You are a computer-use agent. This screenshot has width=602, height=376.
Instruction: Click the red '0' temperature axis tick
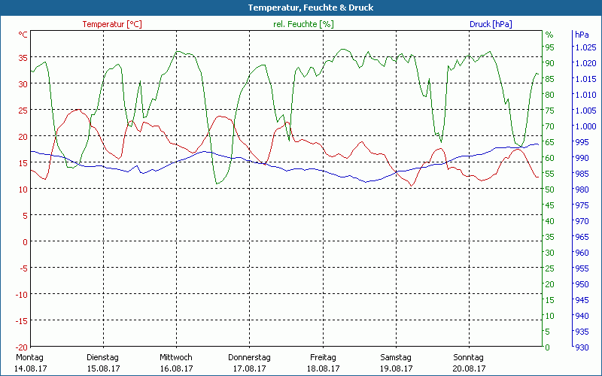click(x=25, y=241)
